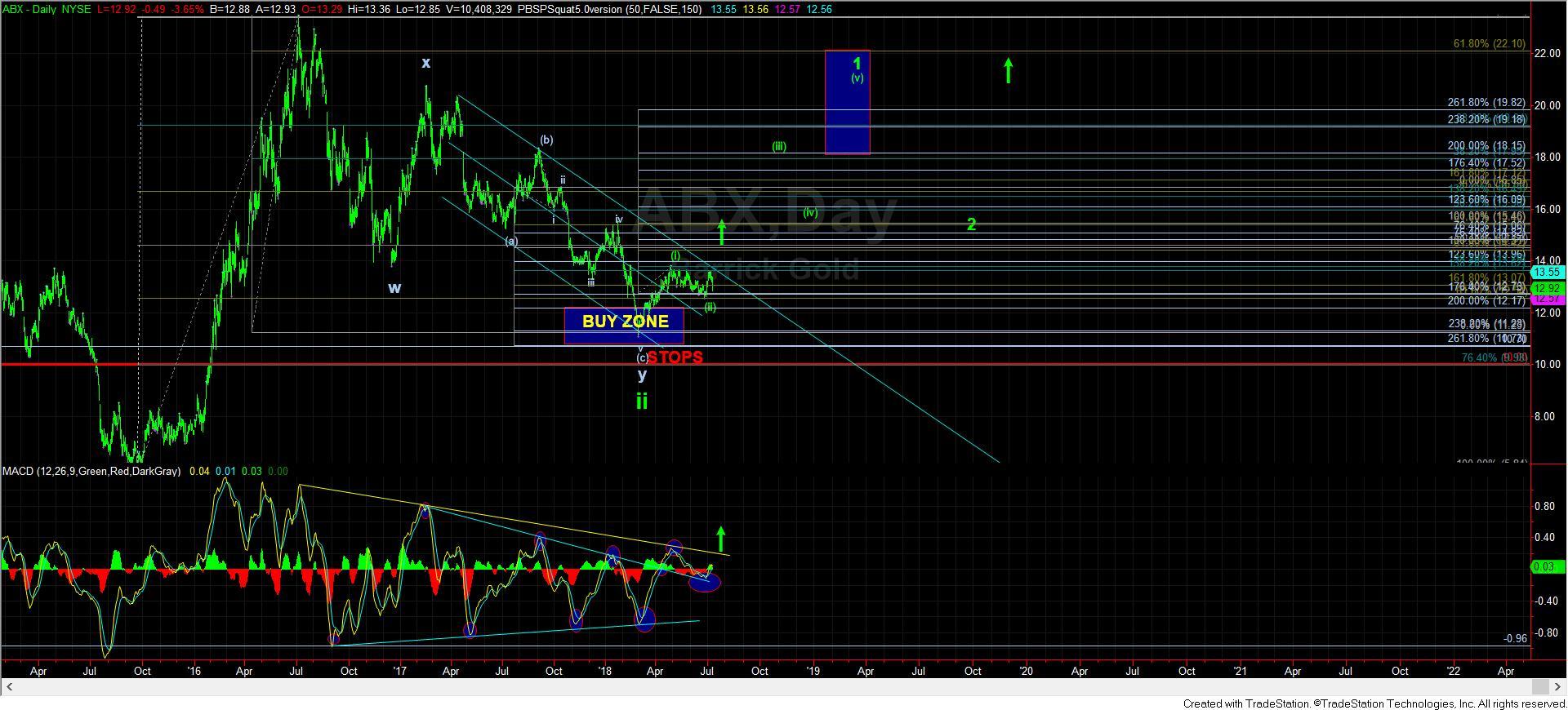Image resolution: width=1568 pixels, height=710 pixels.
Task: Click the 8.00 price axis label
Action: coord(1546,416)
